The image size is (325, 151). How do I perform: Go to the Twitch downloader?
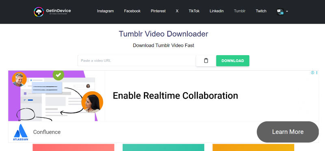tap(261, 11)
